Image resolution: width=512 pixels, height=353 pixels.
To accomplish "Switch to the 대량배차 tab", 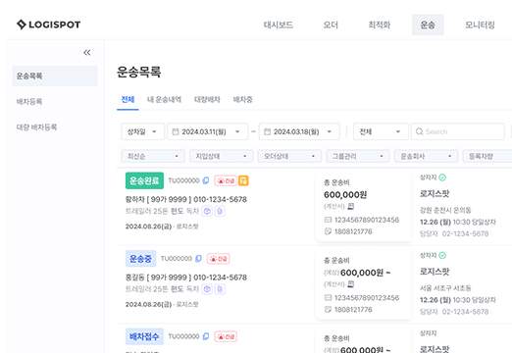I will coord(207,99).
